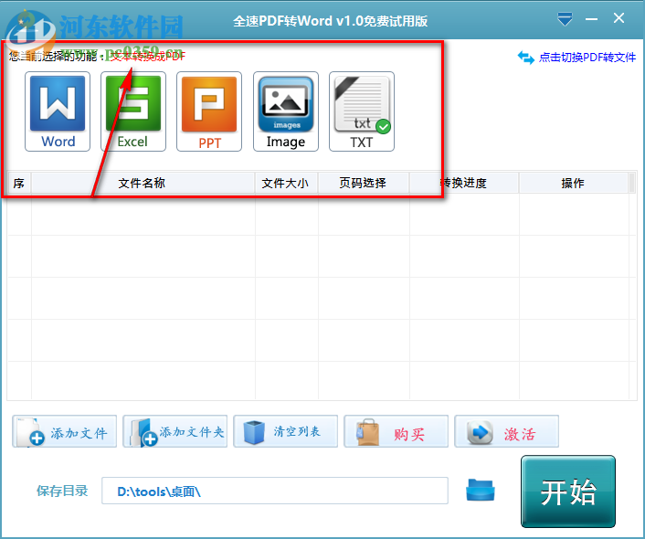Choose the TXT conversion icon
This screenshot has width=645, height=539.
click(362, 111)
